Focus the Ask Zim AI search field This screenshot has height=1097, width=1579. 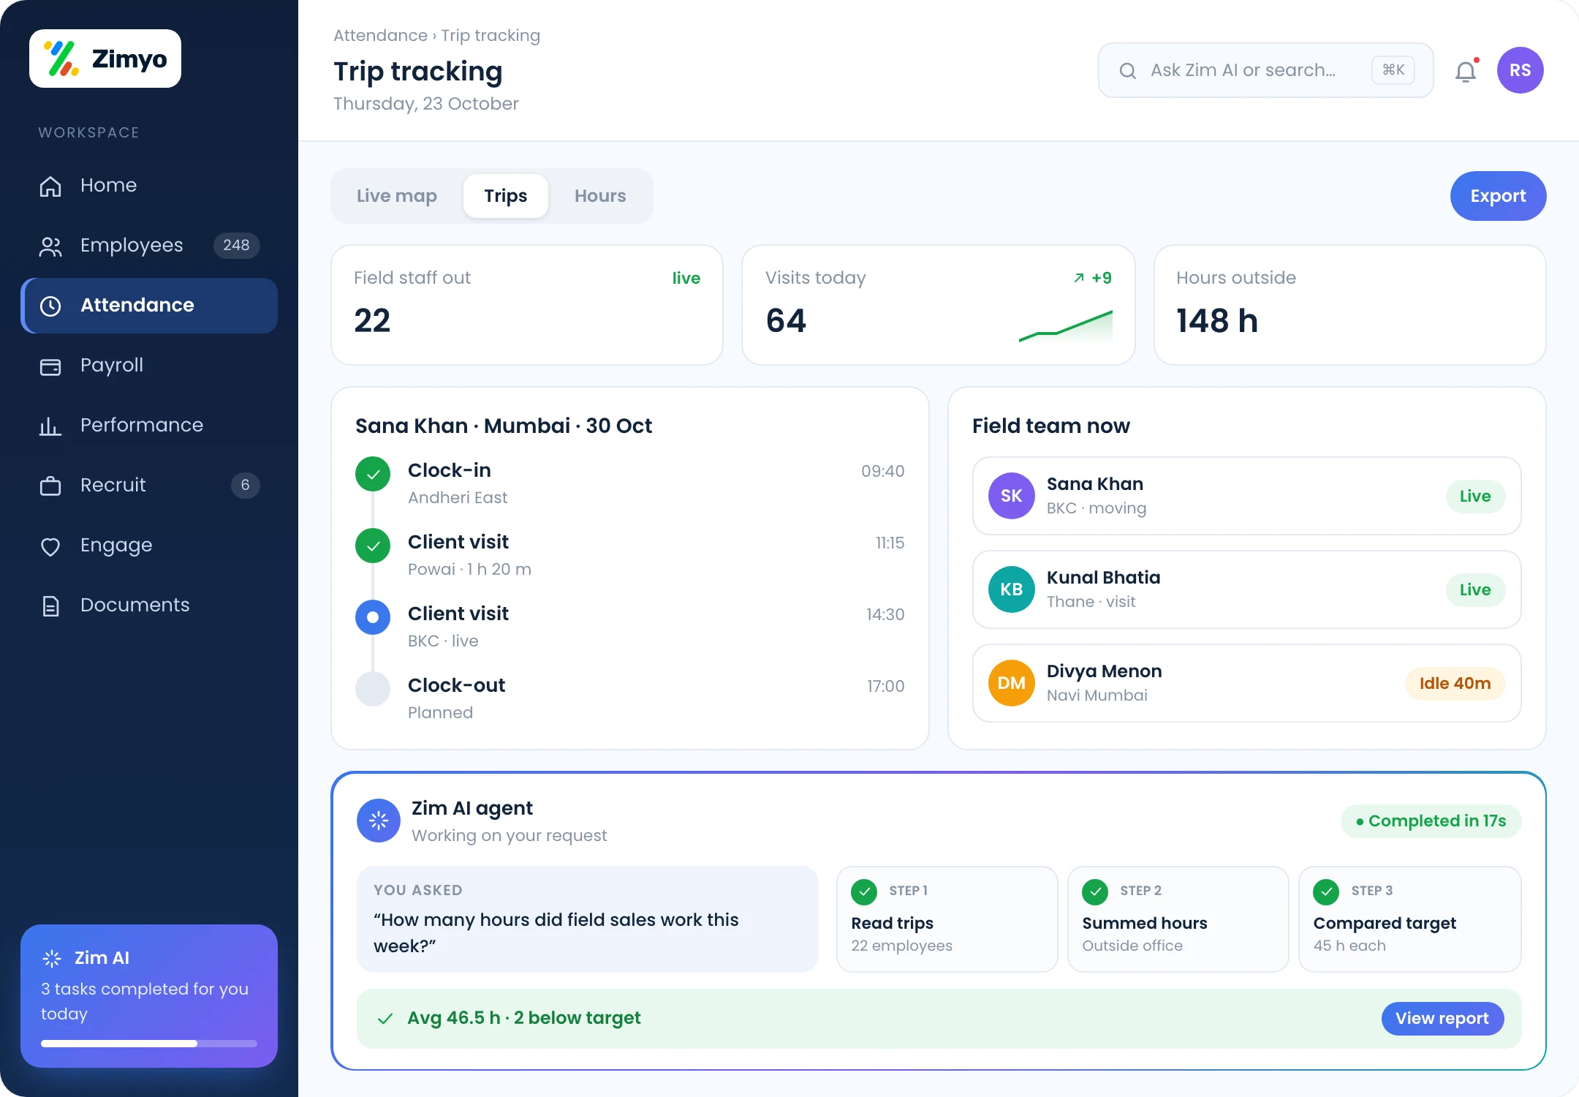click(x=1265, y=70)
